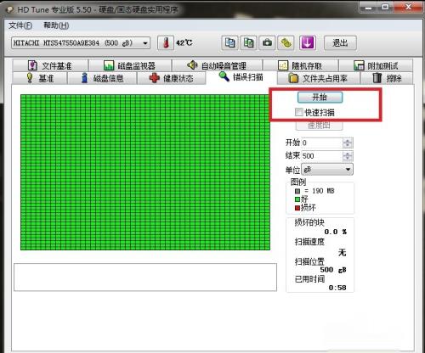Click the gray 190 MB legend swatch
425x353 pixels.
pyautogui.click(x=297, y=191)
